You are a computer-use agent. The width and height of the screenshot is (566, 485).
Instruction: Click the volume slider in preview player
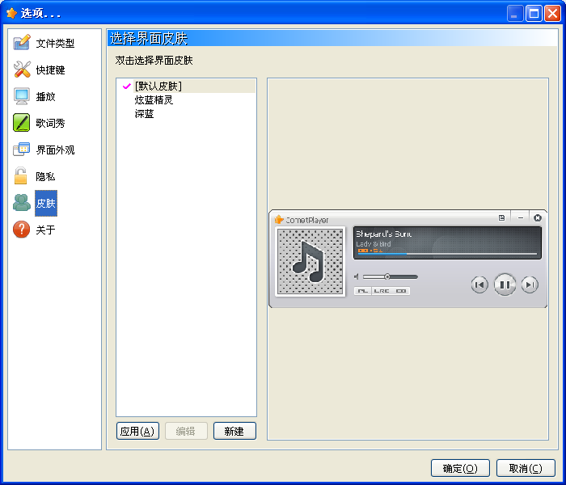coord(390,276)
